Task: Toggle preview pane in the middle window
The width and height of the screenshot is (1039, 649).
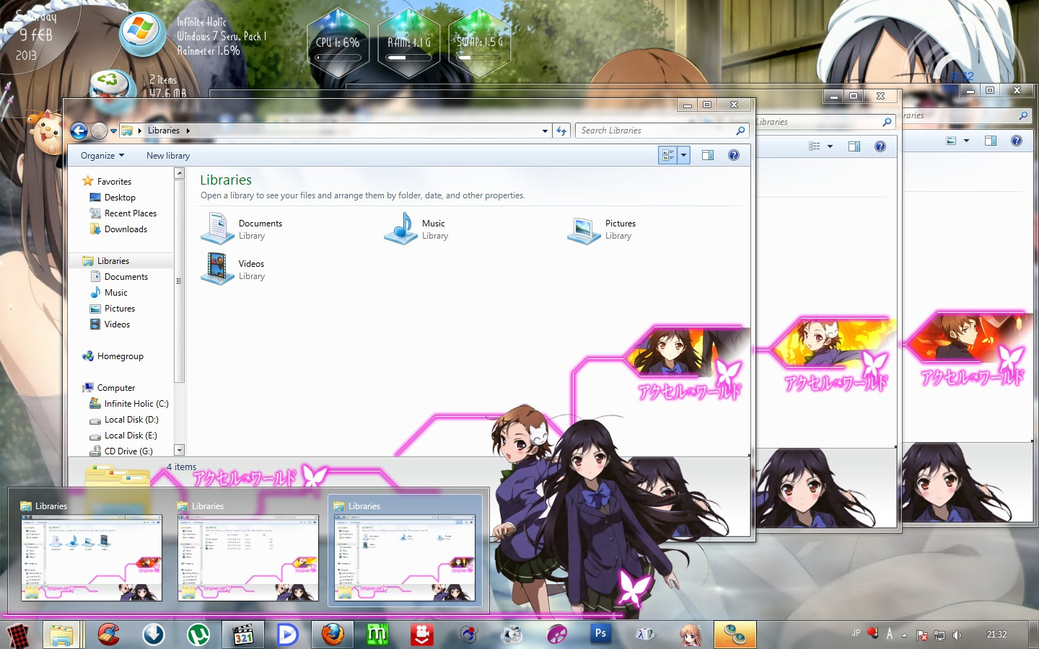Action: click(x=854, y=146)
